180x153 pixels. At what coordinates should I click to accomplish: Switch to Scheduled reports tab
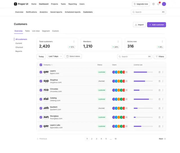click(73, 12)
